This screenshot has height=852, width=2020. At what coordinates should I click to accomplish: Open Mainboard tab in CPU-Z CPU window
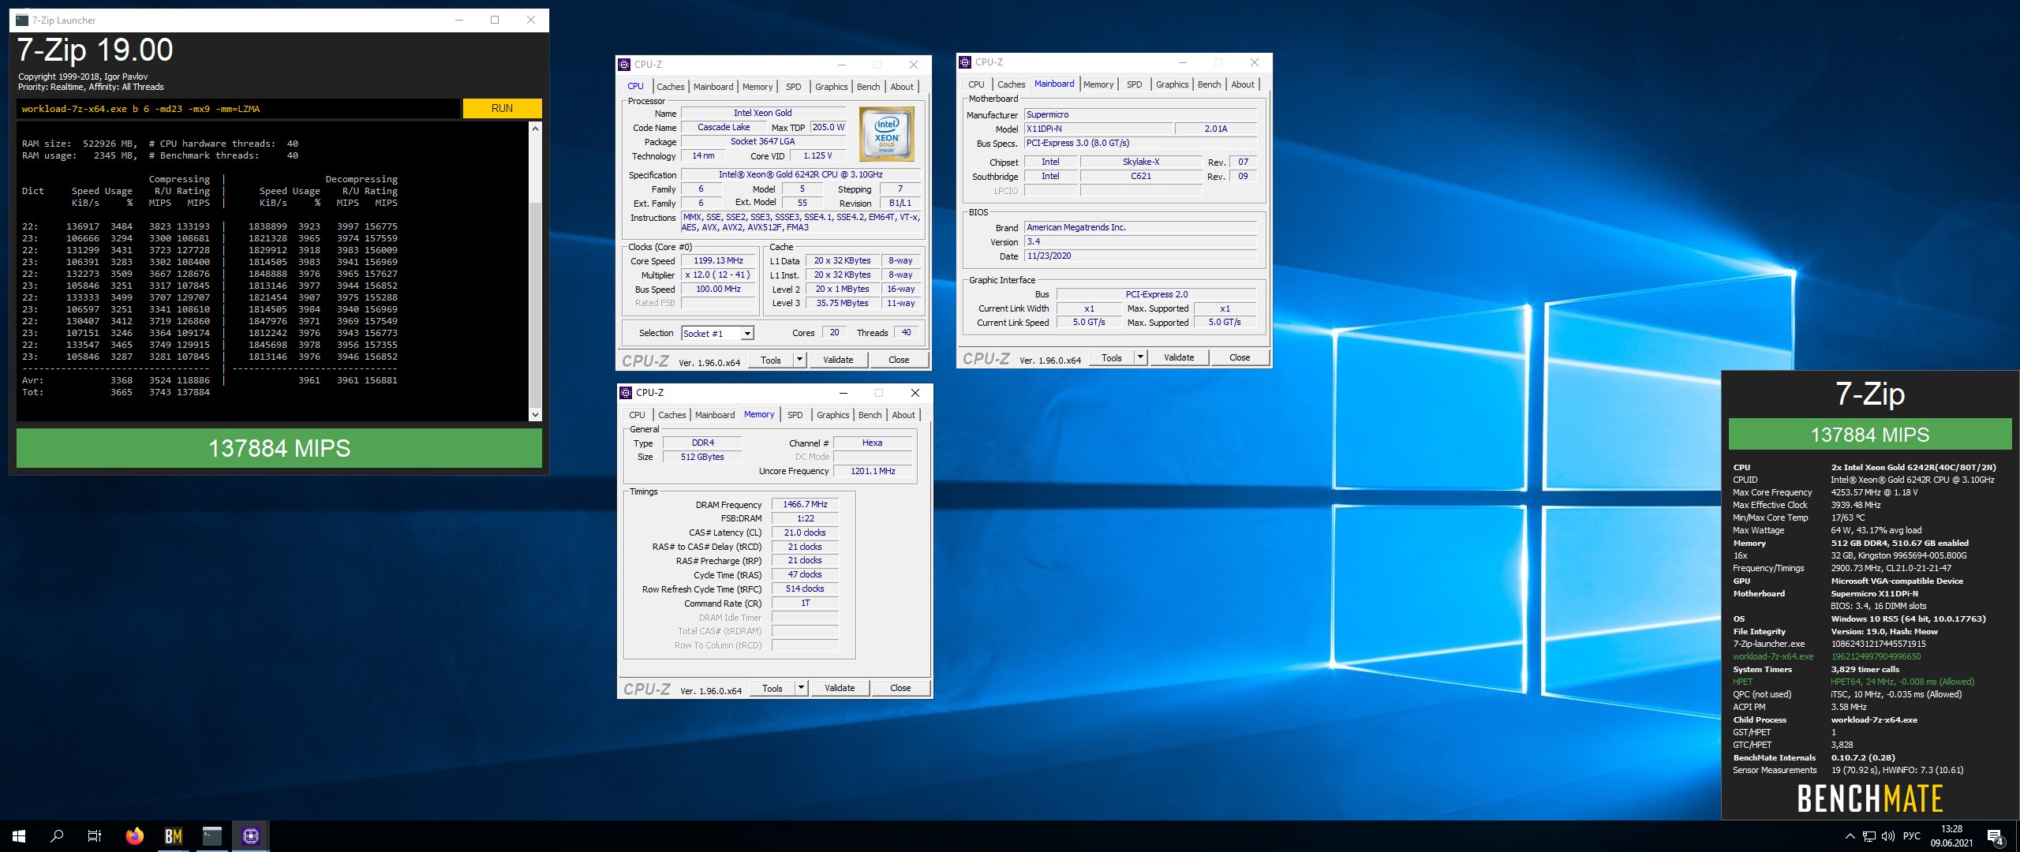[713, 87]
